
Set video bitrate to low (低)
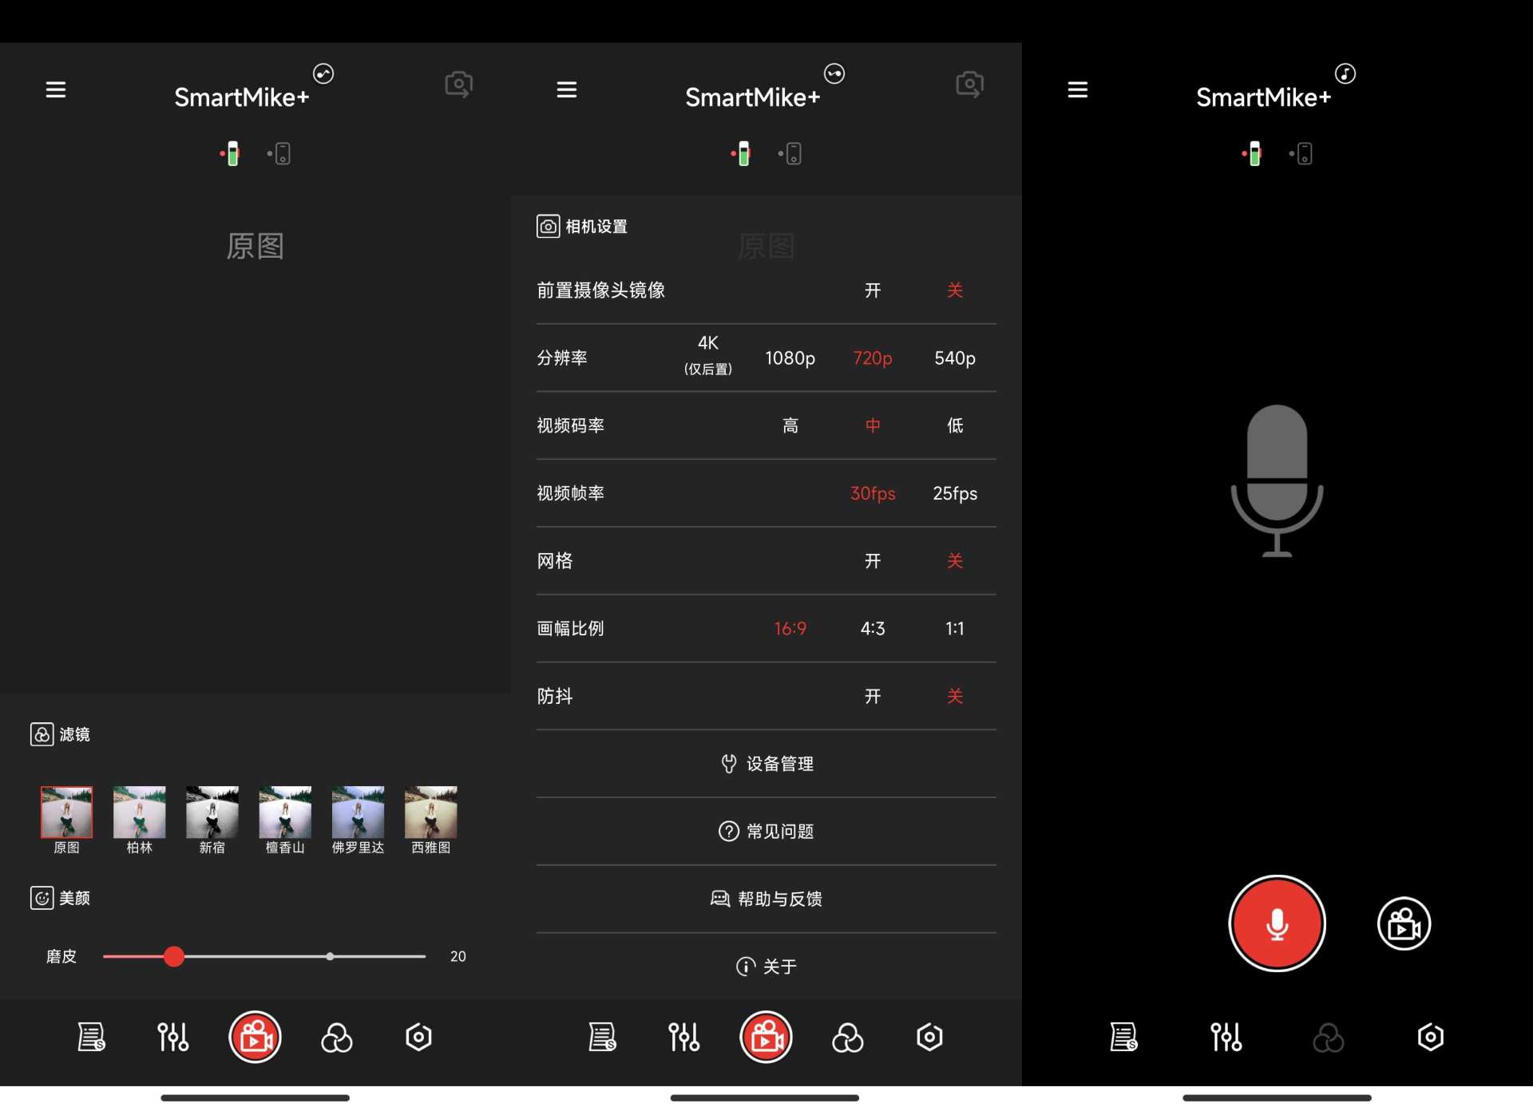tap(955, 425)
